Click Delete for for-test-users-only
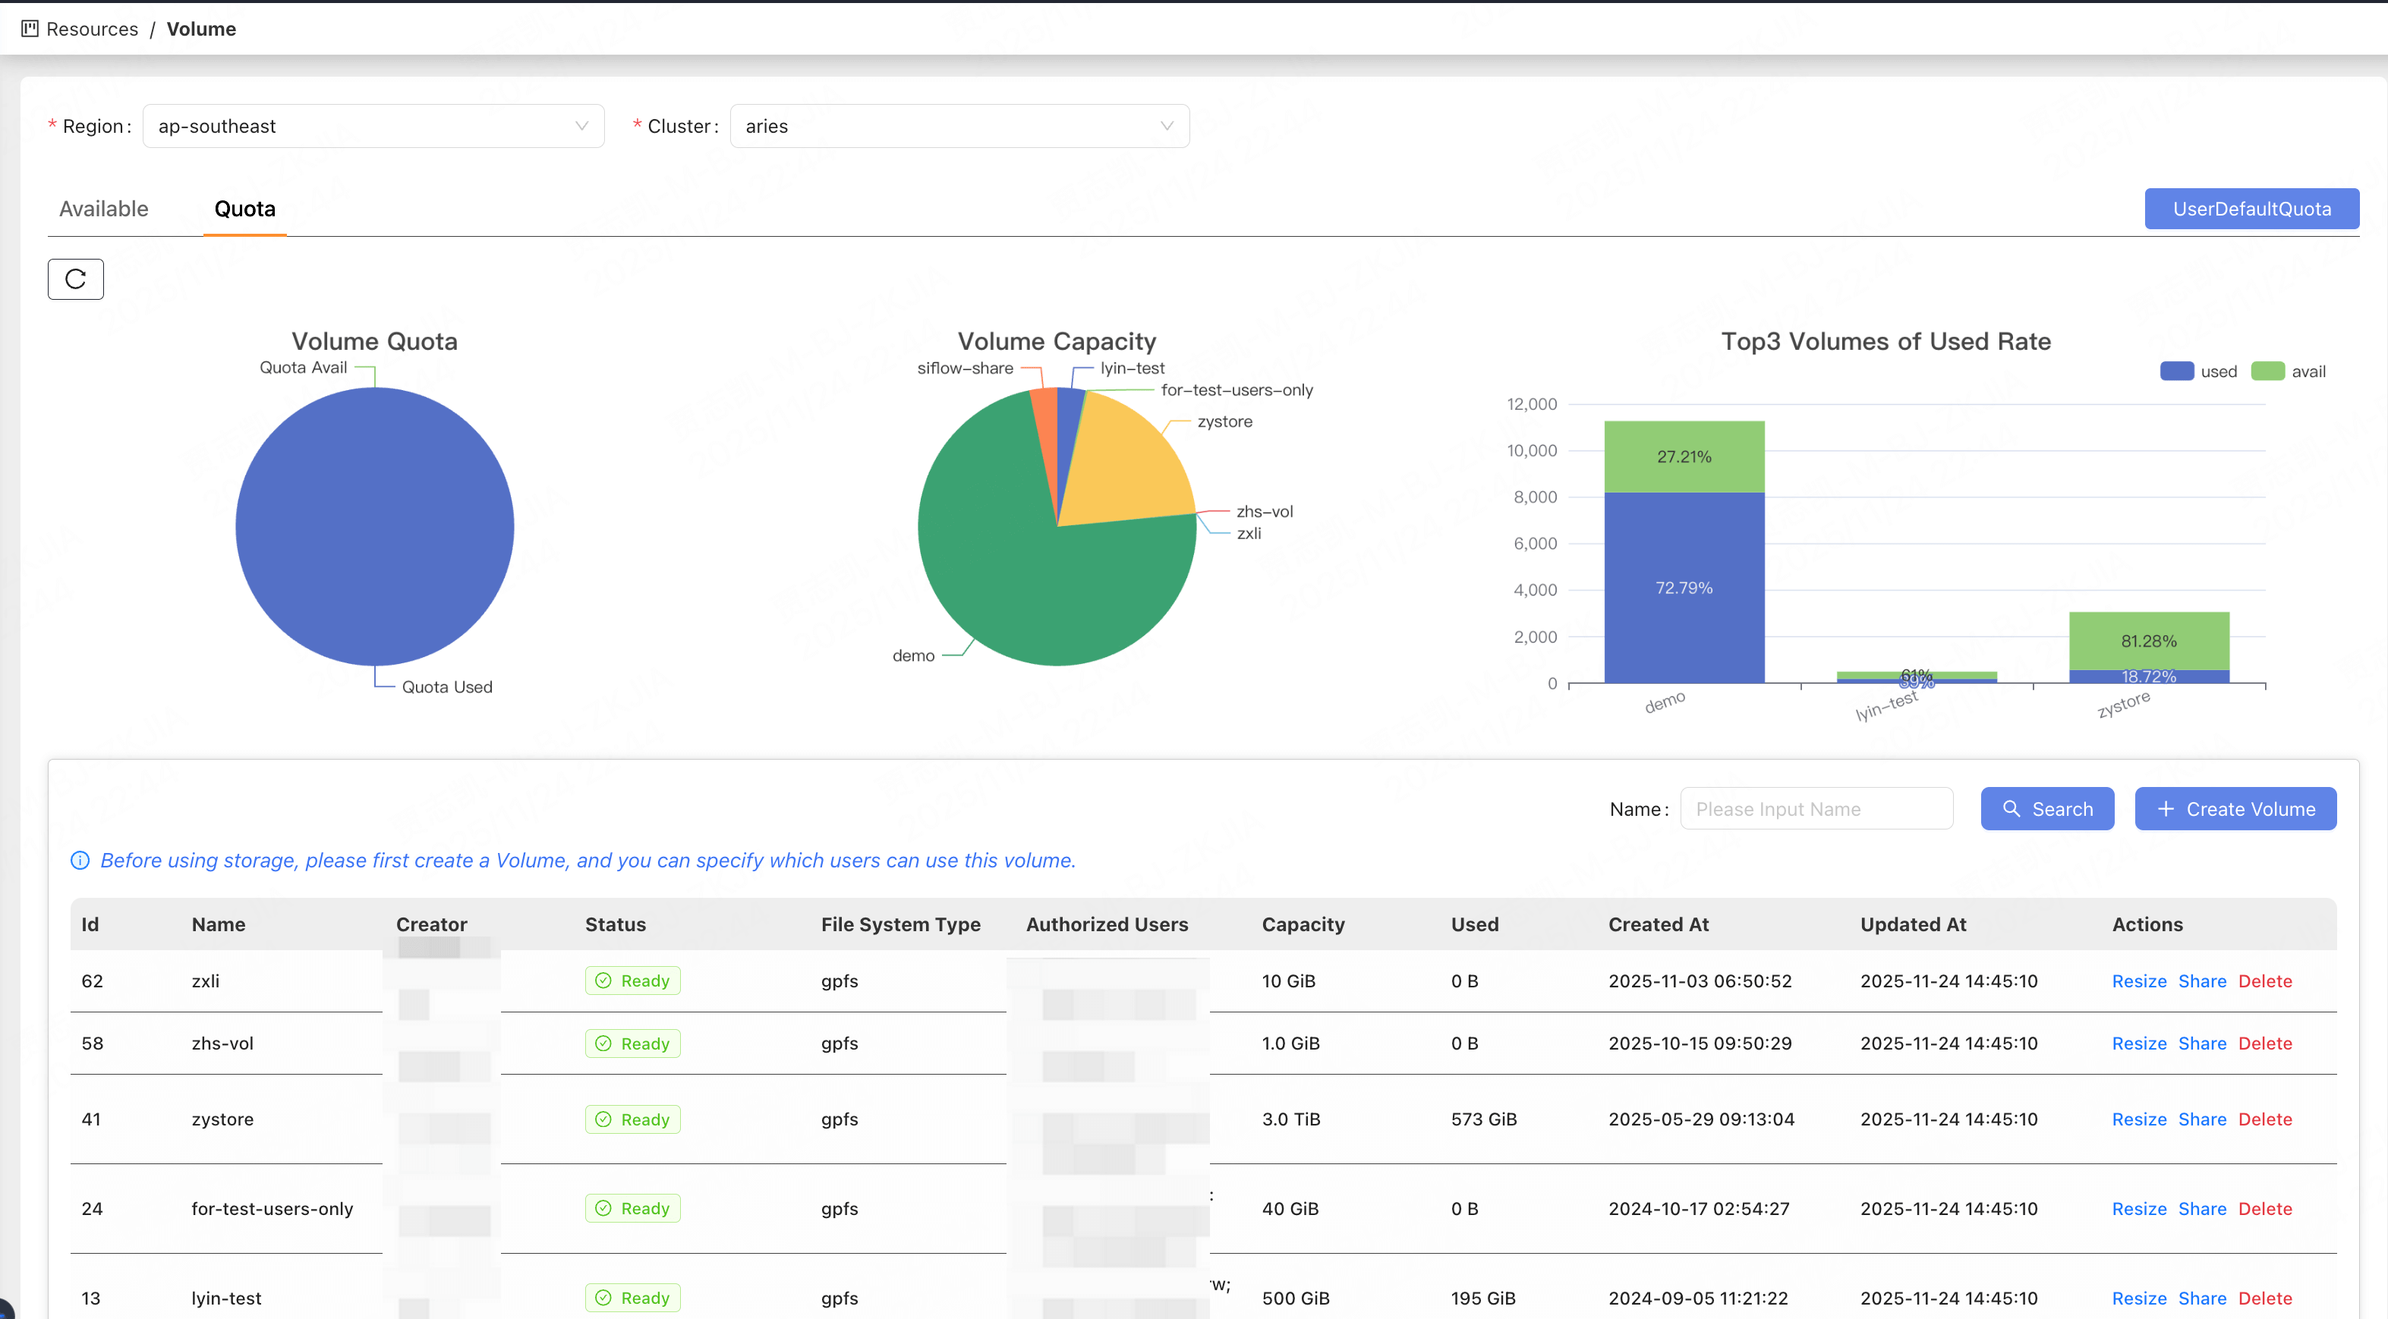Viewport: 2388px width, 1319px height. coord(2265,1209)
